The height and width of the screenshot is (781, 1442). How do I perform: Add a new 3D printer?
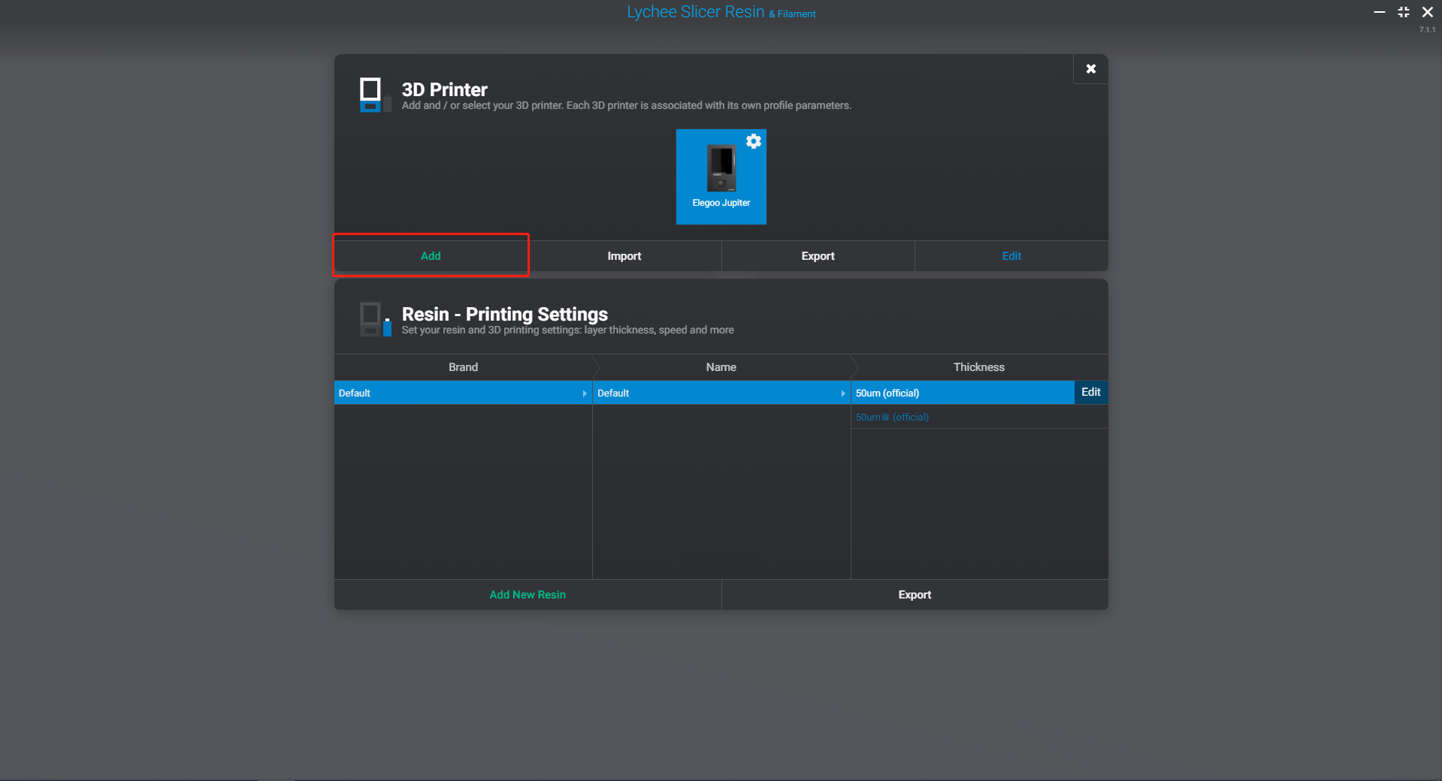pyautogui.click(x=431, y=256)
